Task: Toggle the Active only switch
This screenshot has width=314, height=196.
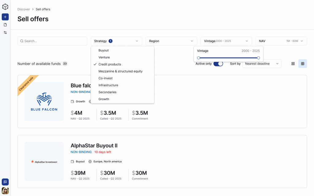Action: 218,64
